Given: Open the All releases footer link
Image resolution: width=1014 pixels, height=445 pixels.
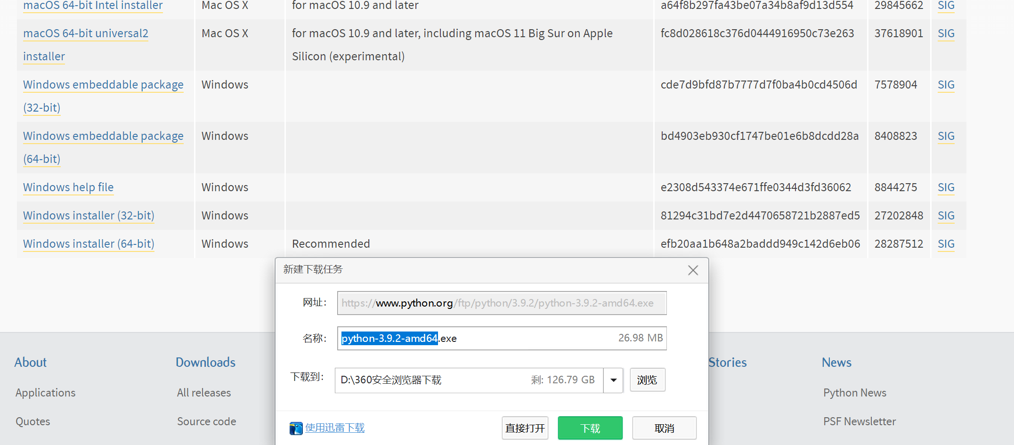Looking at the screenshot, I should (204, 393).
